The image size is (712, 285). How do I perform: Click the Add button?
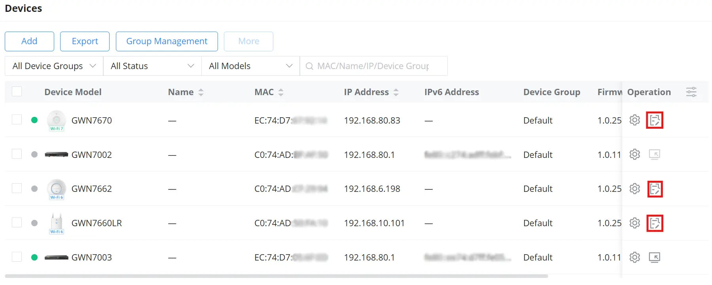coord(29,41)
